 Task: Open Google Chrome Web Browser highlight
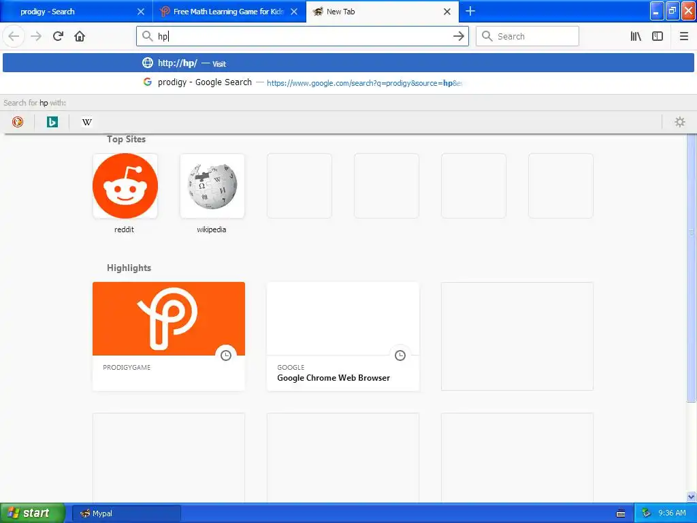click(343, 336)
